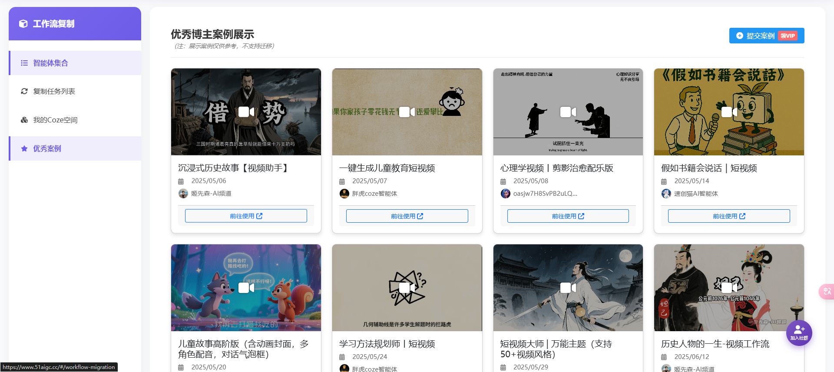834x372 pixels.
Task: Click the date 2025/05/29
Action: tap(531, 367)
